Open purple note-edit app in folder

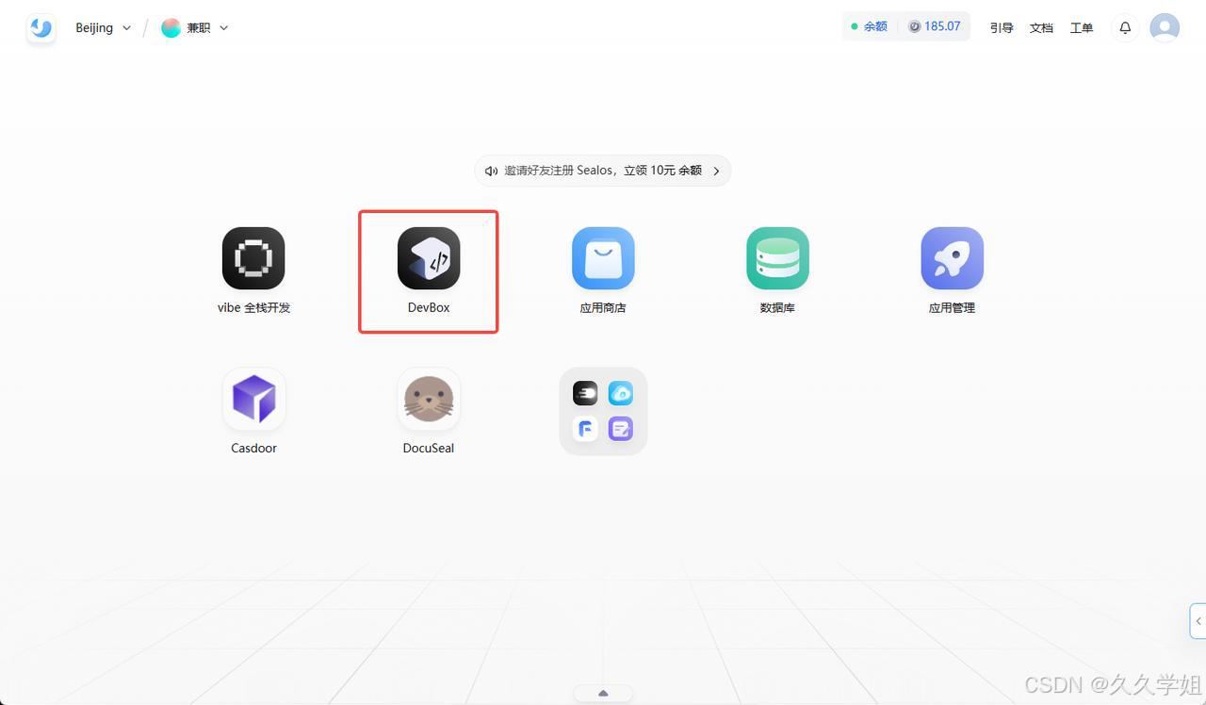[621, 429]
